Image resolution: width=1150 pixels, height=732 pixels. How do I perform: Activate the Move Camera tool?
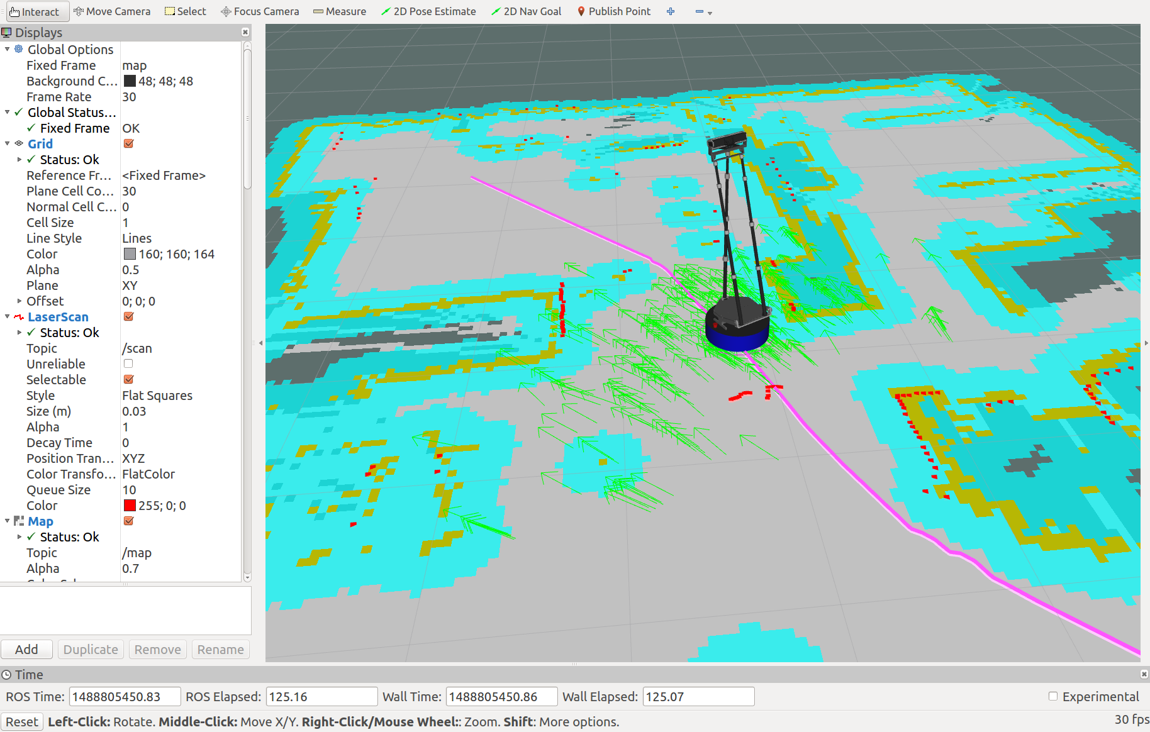click(112, 11)
